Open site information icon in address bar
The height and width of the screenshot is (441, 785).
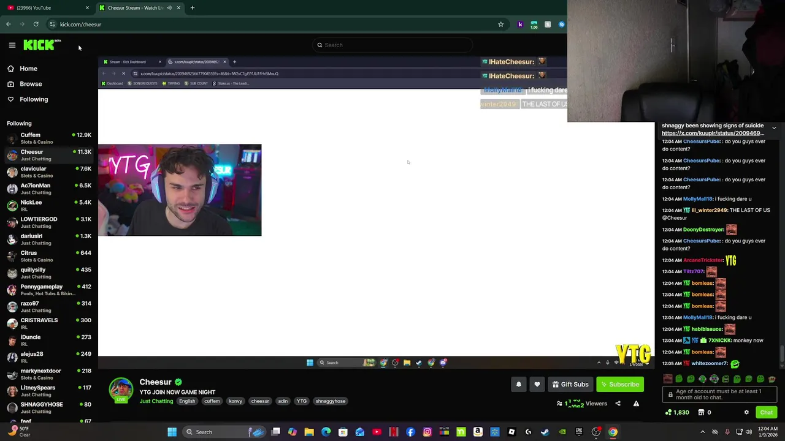pos(52,24)
